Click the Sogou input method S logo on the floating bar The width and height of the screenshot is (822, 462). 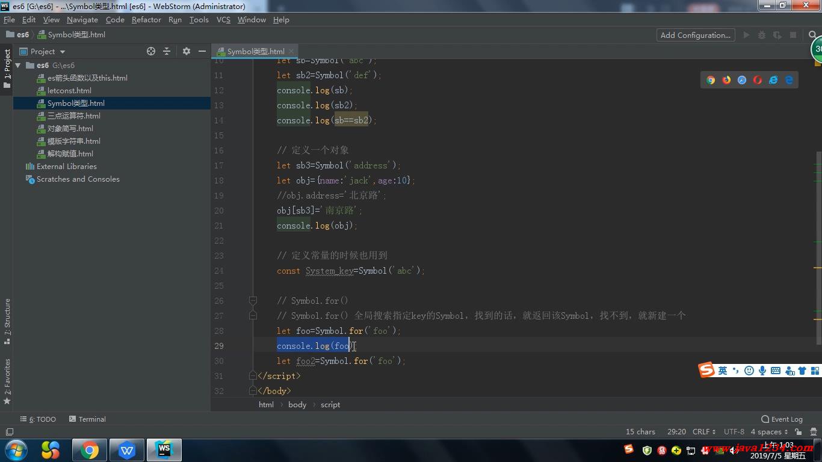(x=706, y=370)
